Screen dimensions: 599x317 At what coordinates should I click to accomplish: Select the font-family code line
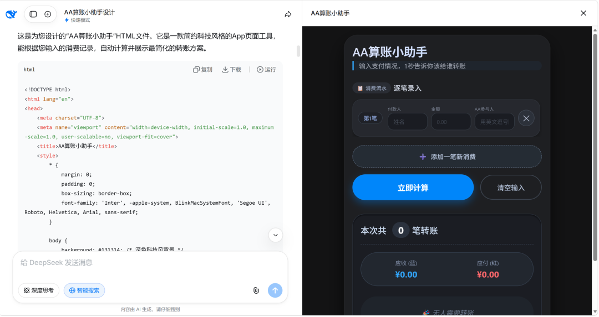tap(148, 207)
